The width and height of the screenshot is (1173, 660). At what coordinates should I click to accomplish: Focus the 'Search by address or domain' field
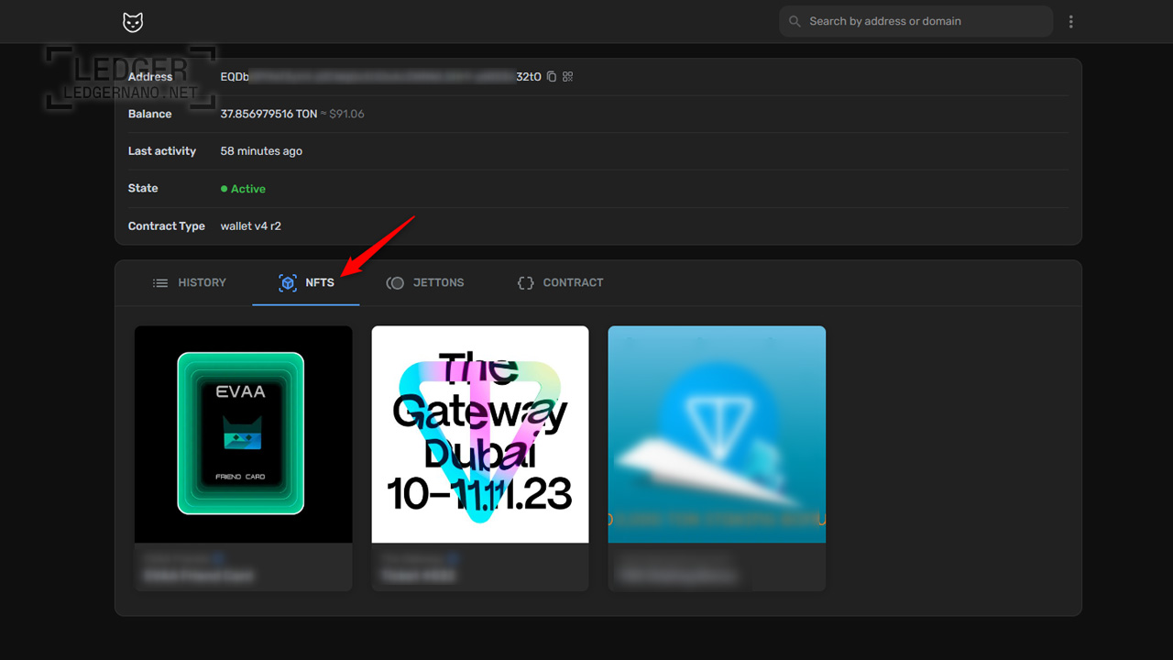pos(915,21)
